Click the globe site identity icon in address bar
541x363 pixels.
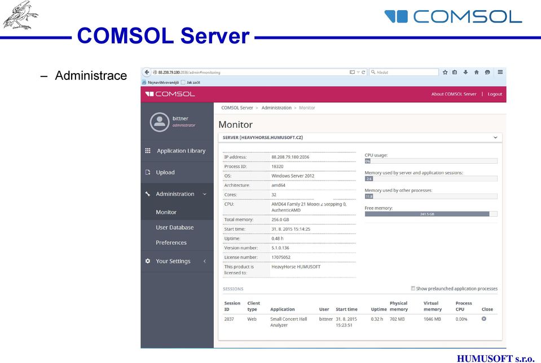click(x=155, y=72)
